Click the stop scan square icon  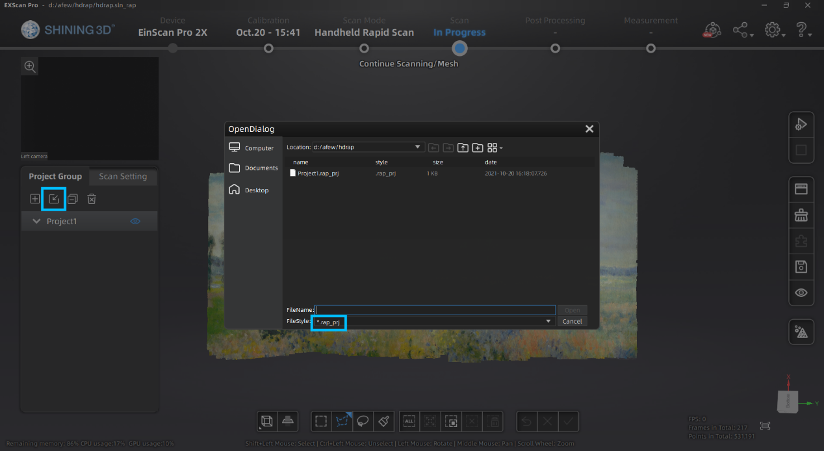coord(801,150)
